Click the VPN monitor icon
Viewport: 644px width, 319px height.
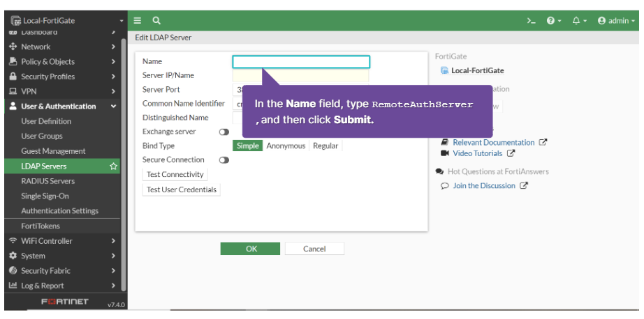click(x=13, y=91)
